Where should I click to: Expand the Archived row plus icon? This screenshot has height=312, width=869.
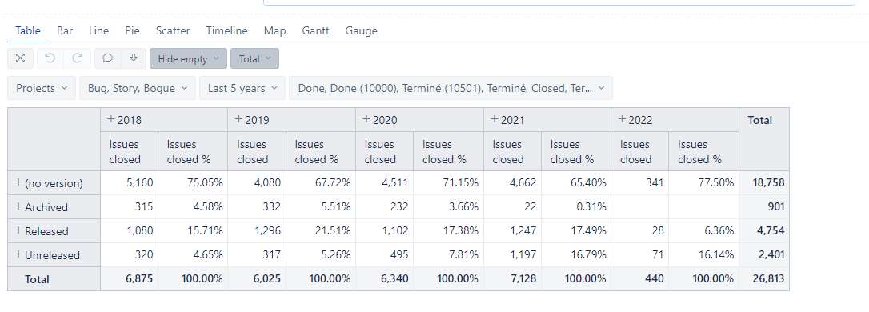[x=18, y=206]
